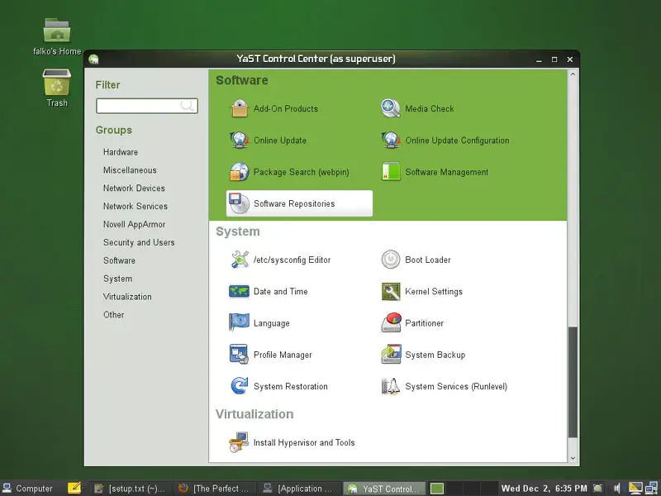661x496 pixels.
Task: Click the yellow note icon in taskbar
Action: pyautogui.click(x=74, y=489)
